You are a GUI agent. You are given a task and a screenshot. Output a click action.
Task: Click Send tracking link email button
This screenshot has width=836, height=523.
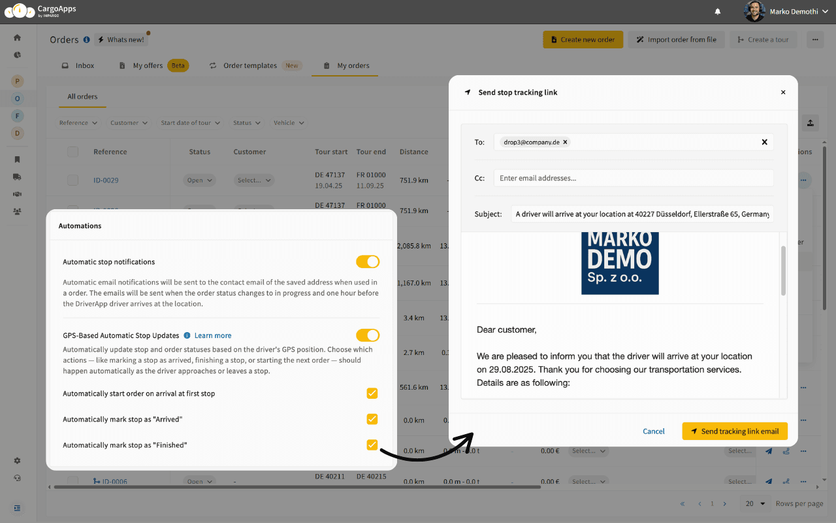(735, 431)
